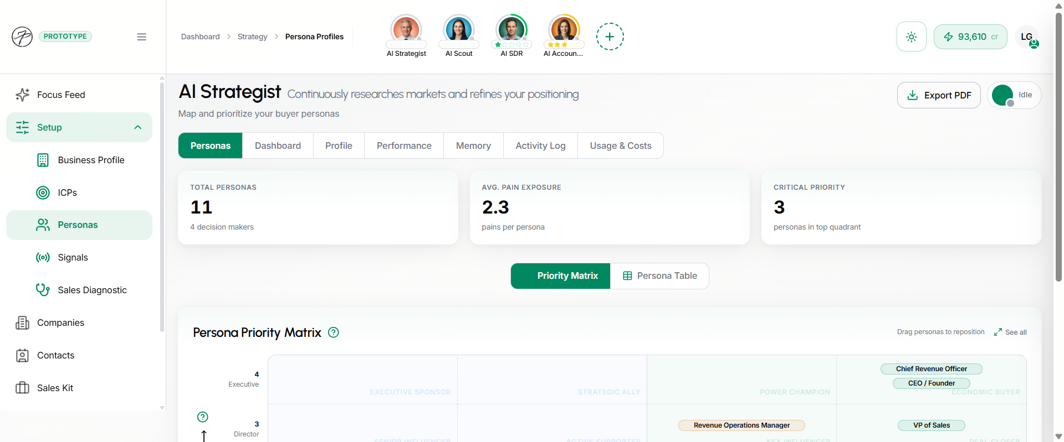Click the Contacts badge icon
1064x442 pixels.
pyautogui.click(x=22, y=355)
